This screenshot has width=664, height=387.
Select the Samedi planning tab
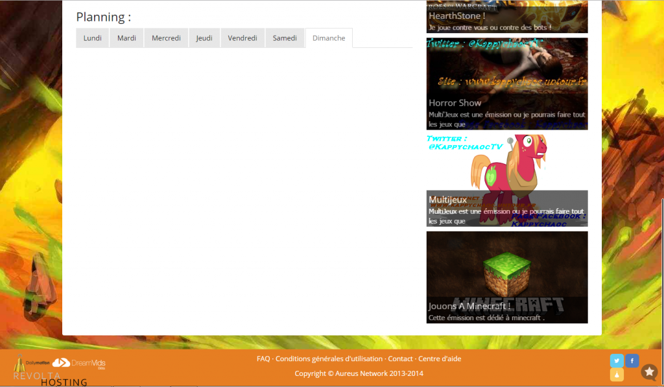coord(285,38)
